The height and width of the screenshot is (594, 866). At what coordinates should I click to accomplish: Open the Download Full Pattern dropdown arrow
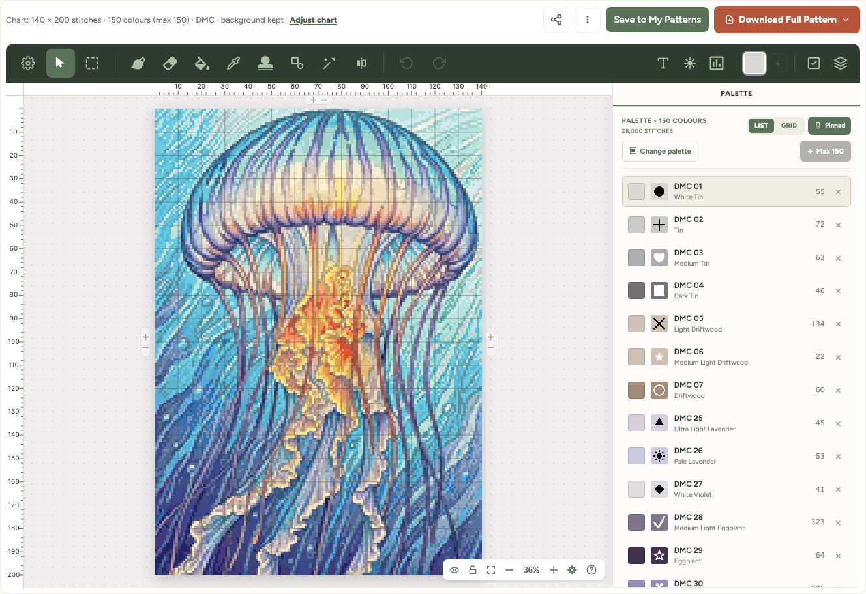tap(846, 20)
